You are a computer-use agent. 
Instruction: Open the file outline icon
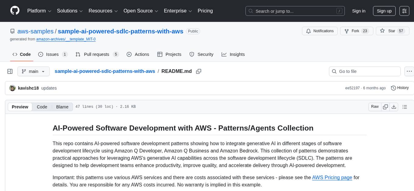405,107
